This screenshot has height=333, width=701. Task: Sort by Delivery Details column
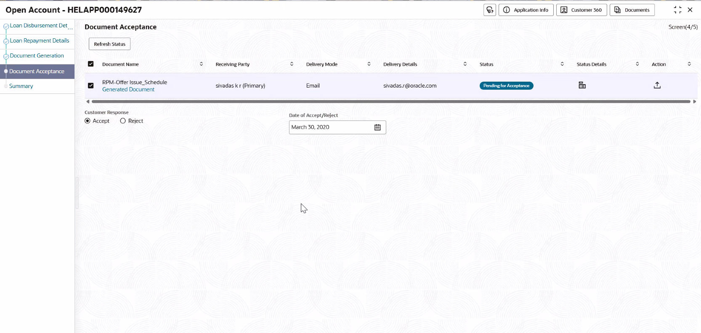[x=465, y=64]
